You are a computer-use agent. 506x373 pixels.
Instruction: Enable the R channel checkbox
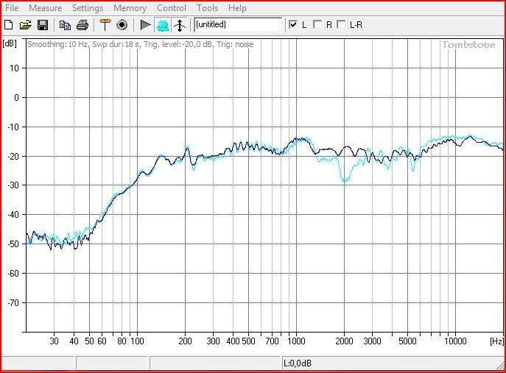317,24
